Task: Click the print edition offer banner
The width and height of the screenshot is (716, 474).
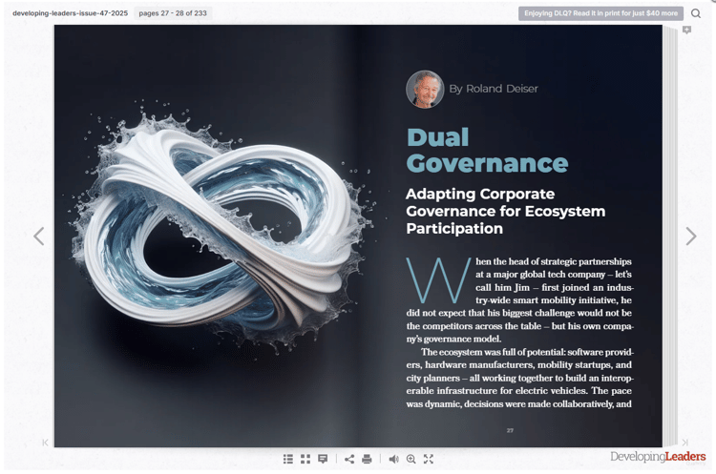Action: (x=600, y=13)
